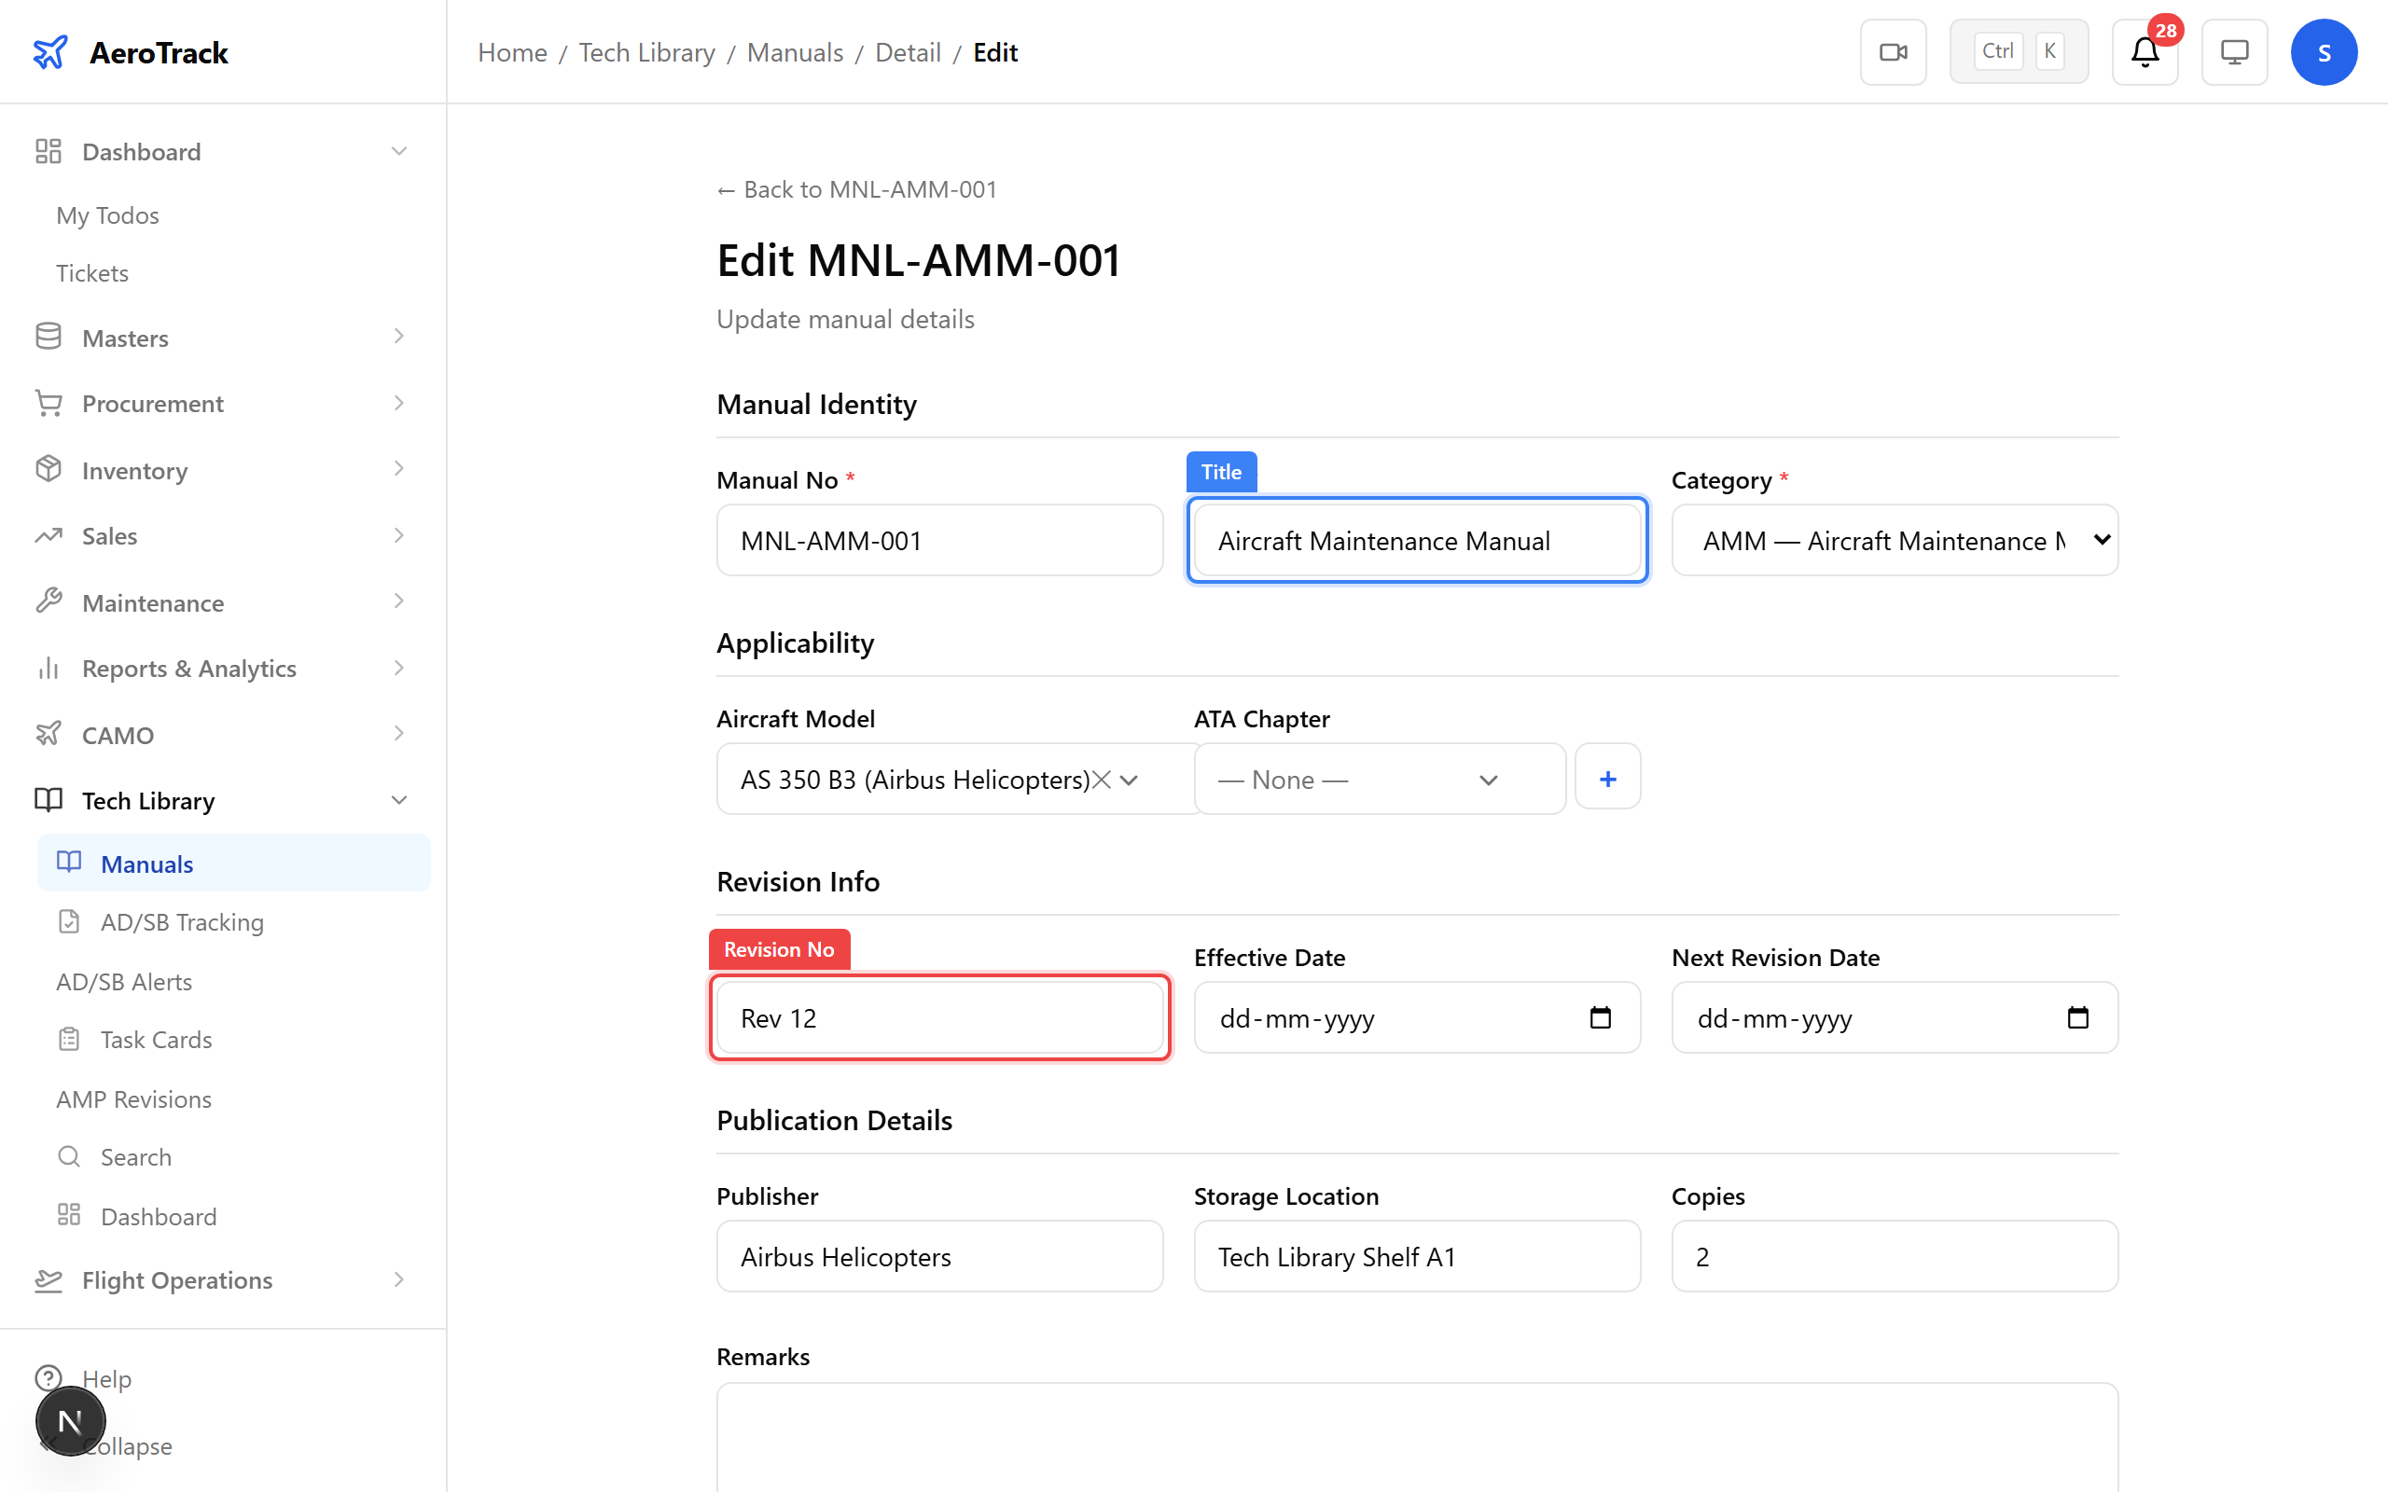Screen dimensions: 2388x1492
Task: Open the Next Revision Date calendar picker
Action: (2078, 1017)
